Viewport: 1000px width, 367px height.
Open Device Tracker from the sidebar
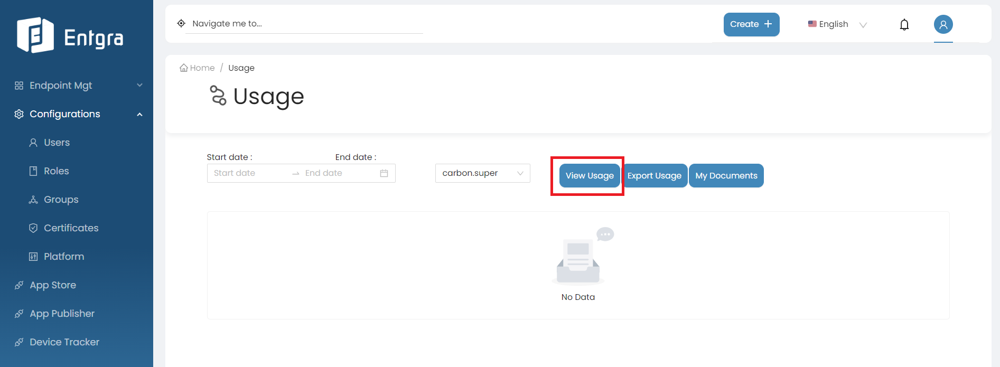[64, 342]
